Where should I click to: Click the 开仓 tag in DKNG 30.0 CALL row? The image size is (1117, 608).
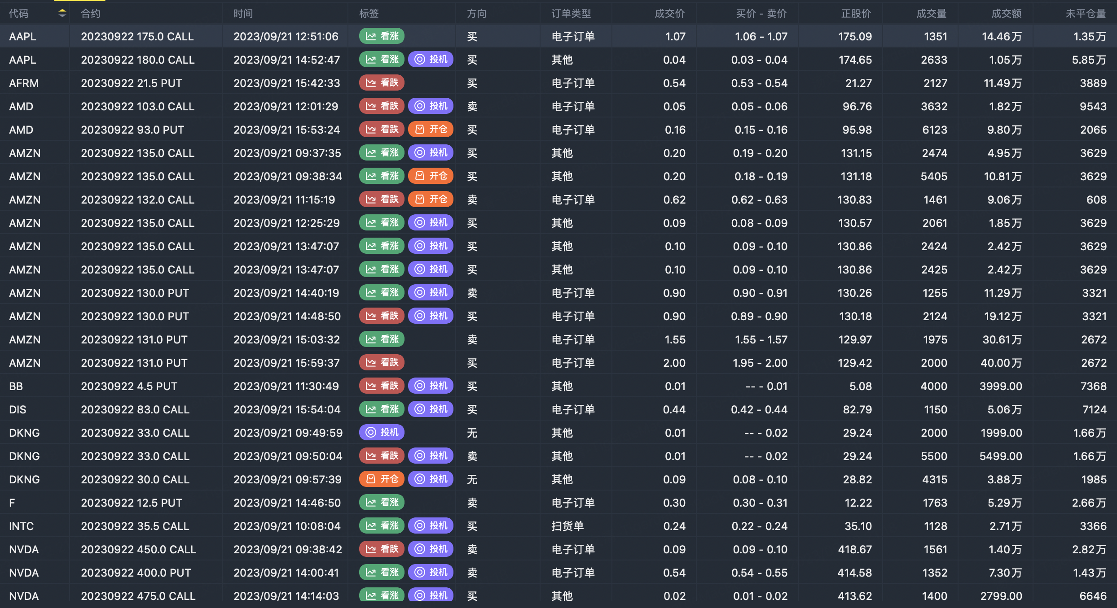382,479
